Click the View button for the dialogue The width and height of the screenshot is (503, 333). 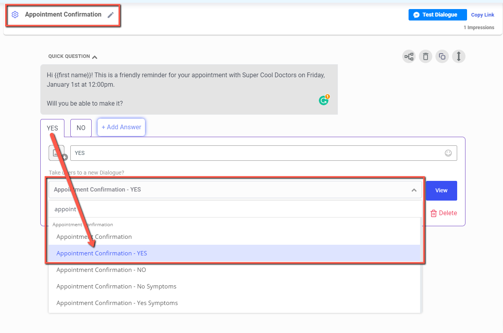[441, 190]
